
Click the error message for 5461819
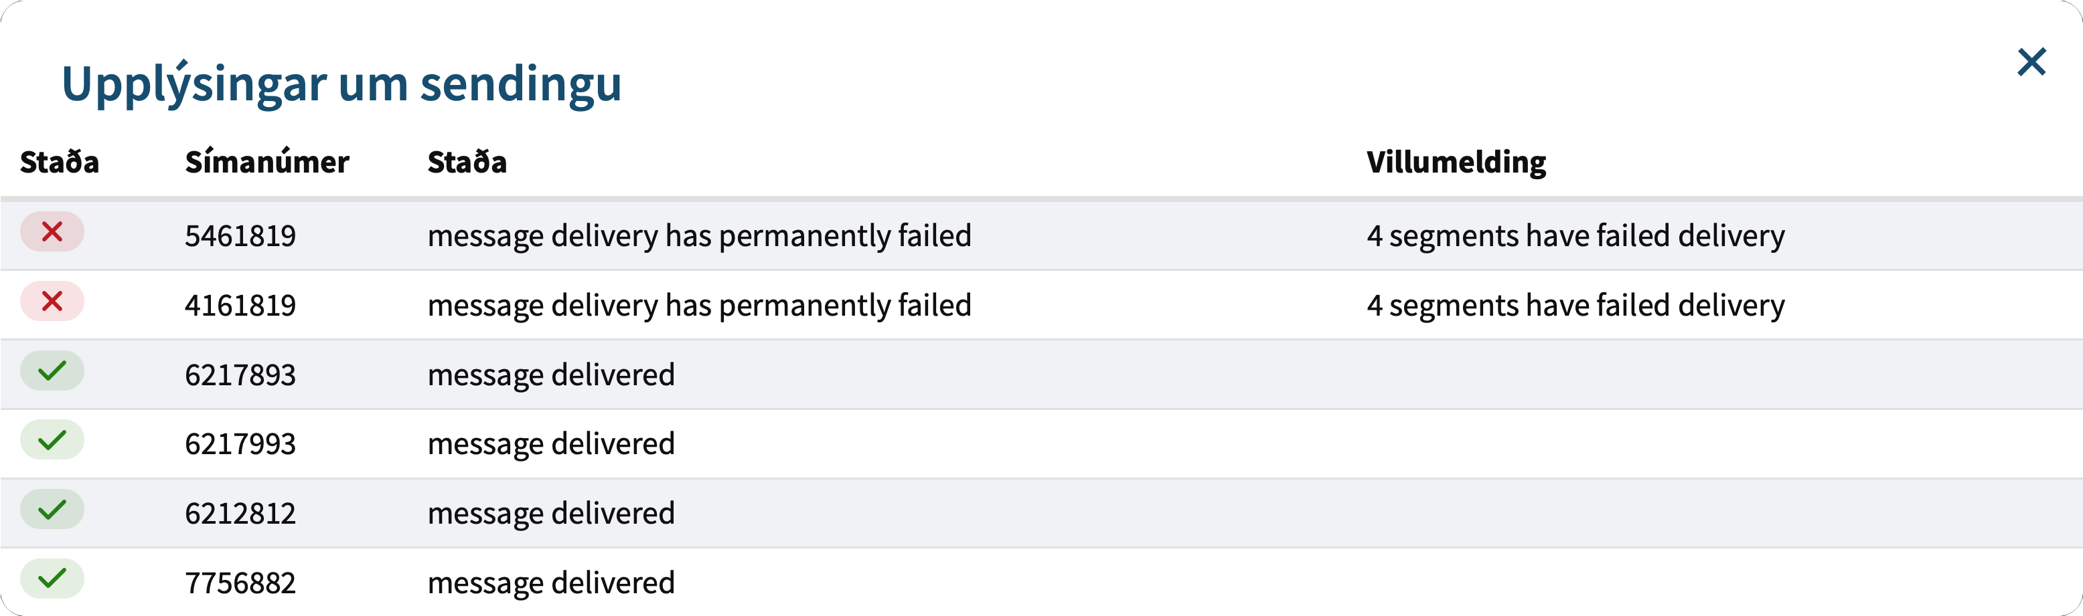click(x=1575, y=235)
